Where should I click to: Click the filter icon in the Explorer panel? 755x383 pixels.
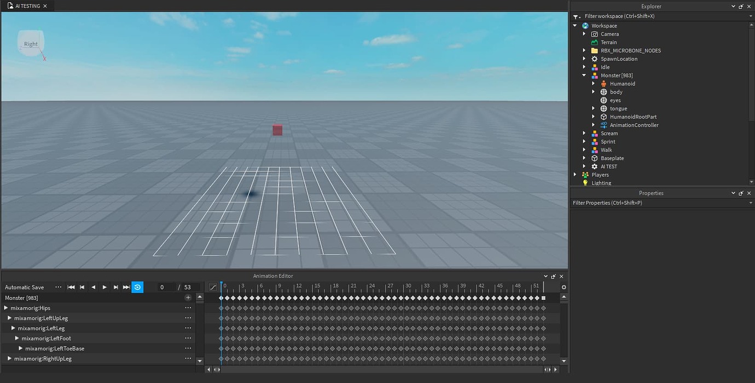(574, 16)
